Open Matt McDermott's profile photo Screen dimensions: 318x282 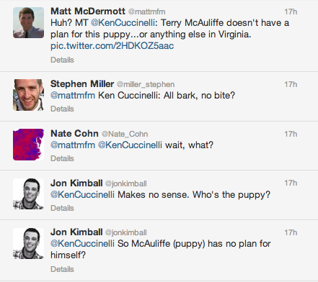point(28,22)
